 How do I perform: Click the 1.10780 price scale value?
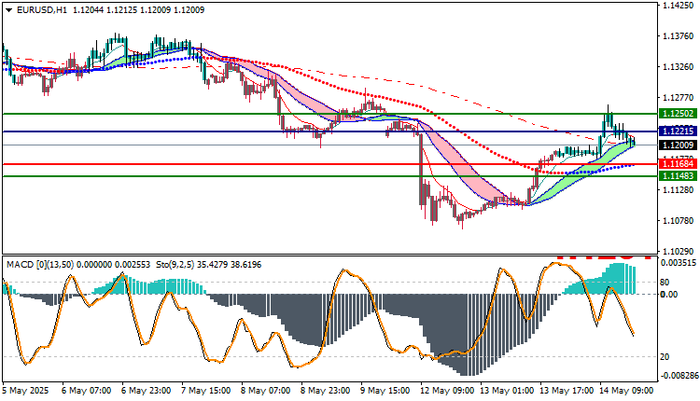tap(679, 221)
